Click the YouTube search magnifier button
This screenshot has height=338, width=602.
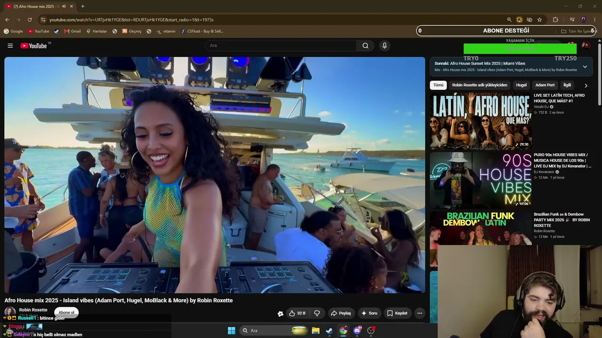(x=365, y=46)
